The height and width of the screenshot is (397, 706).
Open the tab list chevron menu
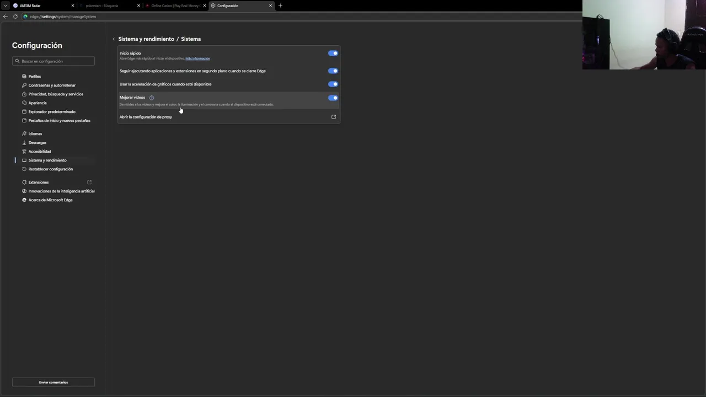5,6
